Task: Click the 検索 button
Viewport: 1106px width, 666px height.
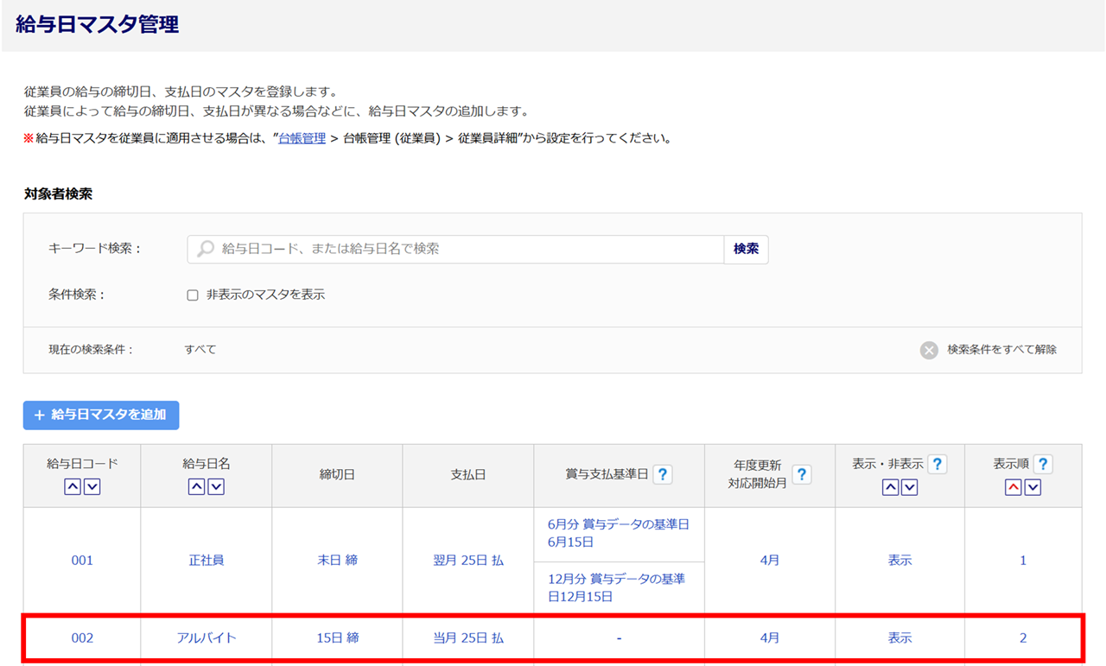Action: (746, 249)
